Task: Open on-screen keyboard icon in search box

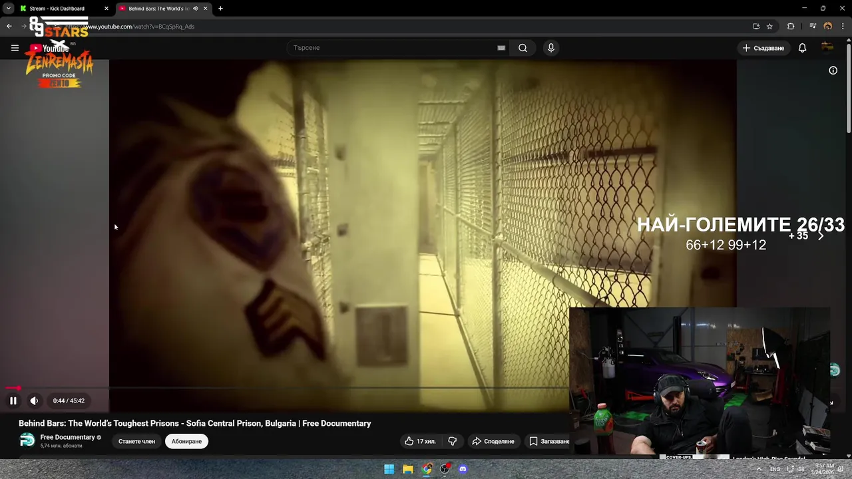Action: [x=501, y=48]
